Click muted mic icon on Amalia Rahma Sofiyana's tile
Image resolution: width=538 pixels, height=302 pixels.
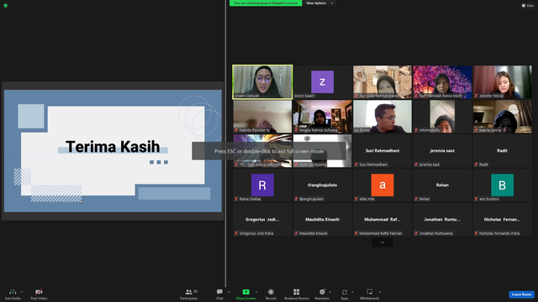(x=296, y=130)
